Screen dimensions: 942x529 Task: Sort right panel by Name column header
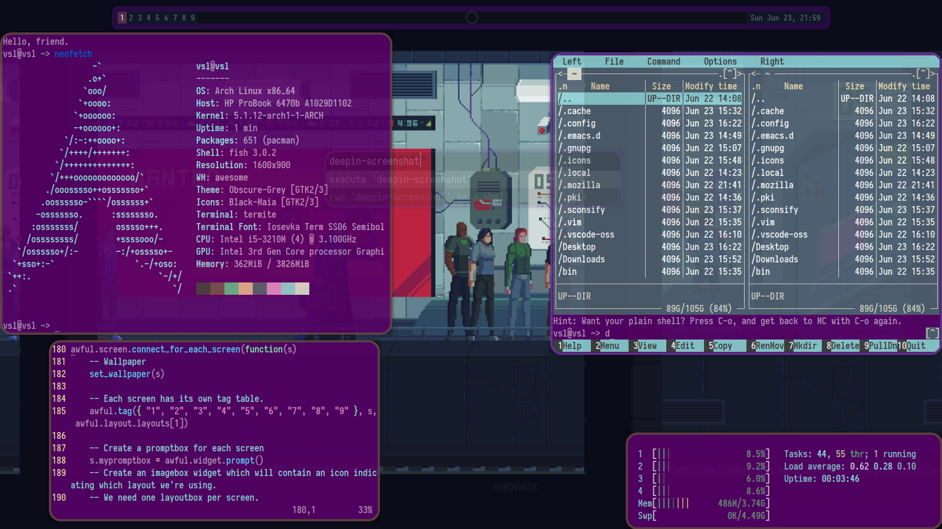[x=793, y=86]
